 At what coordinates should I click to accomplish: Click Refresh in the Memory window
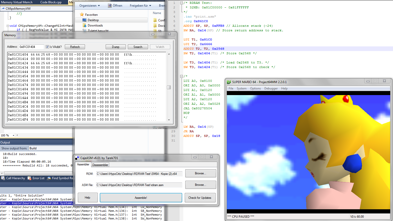[75, 47]
